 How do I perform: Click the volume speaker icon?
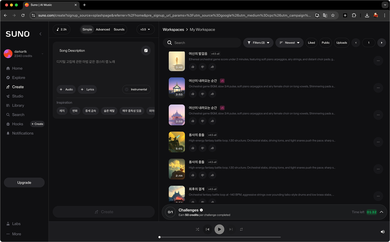point(382,232)
